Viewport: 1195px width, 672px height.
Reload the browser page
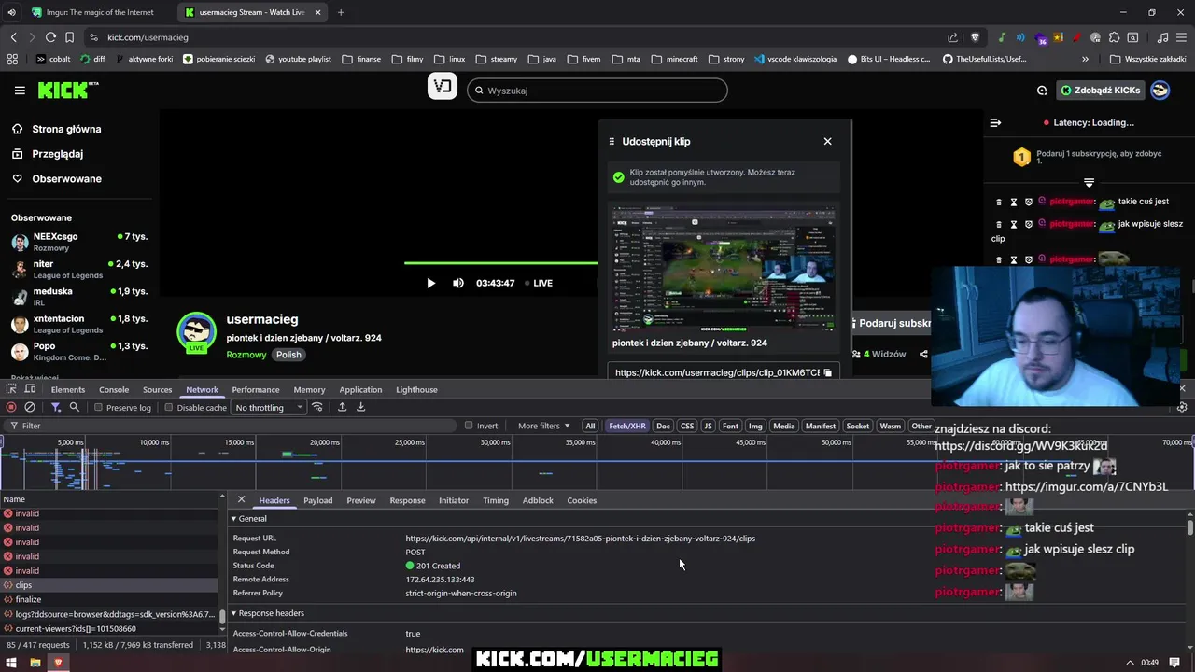[x=50, y=37]
